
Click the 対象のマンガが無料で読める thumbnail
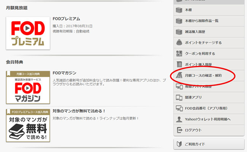coord(28,125)
